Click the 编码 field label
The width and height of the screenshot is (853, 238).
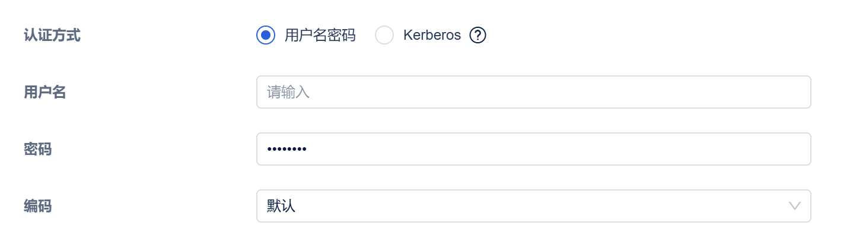[38, 206]
